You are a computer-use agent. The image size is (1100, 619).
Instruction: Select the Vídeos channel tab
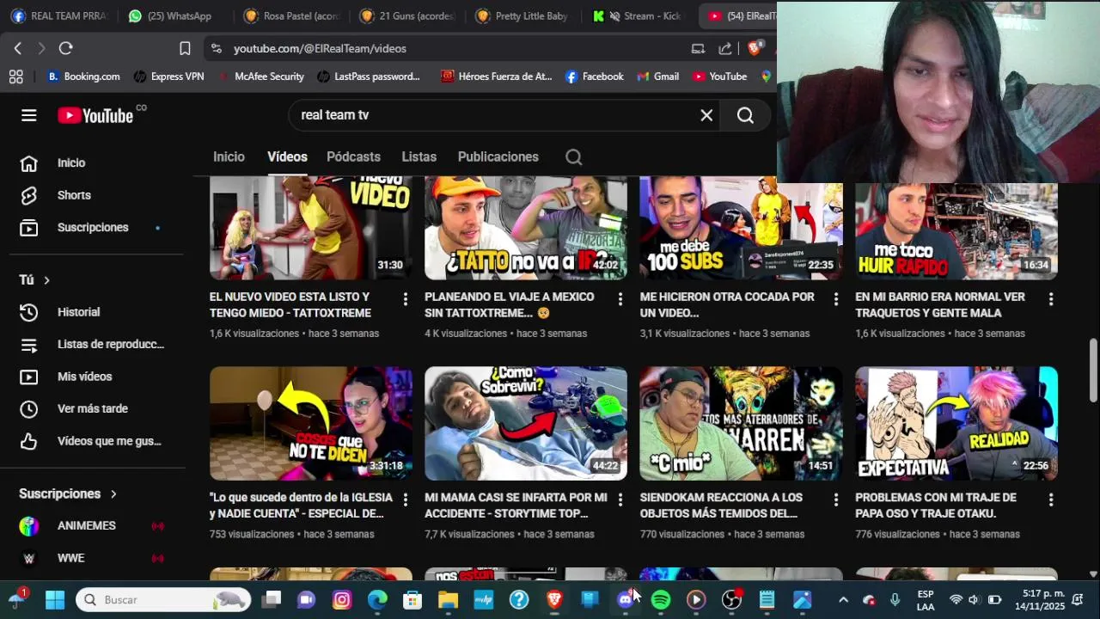[287, 157]
